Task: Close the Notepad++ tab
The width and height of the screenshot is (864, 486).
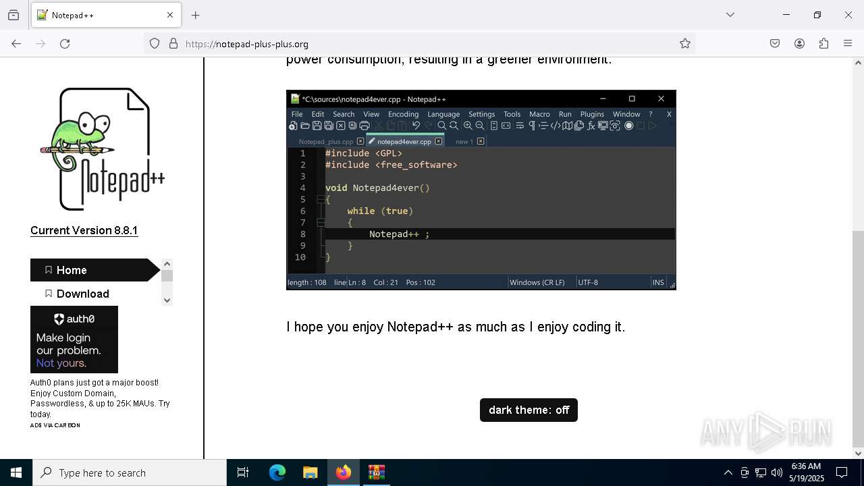Action: pos(170,15)
